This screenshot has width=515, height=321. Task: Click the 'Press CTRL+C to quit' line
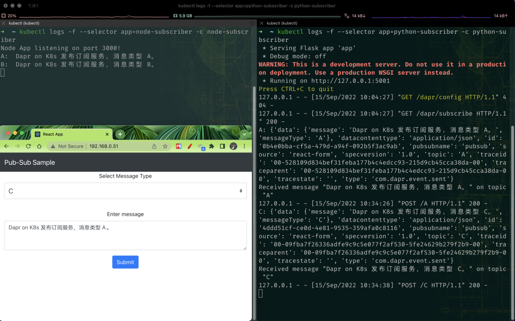tap(296, 89)
